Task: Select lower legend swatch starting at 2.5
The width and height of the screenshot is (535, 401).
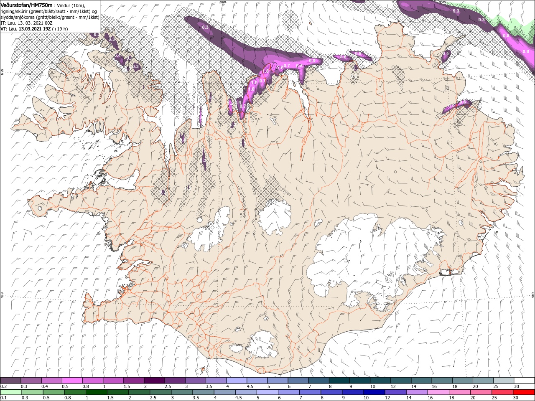Action: pyautogui.click(x=160, y=392)
